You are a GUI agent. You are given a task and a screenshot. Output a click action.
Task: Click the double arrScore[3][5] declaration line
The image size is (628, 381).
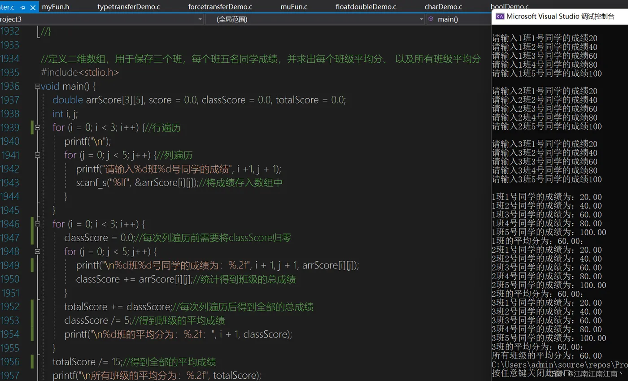(199, 100)
